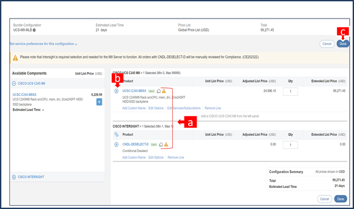
Task: Select 'Valid' status beside UCSC-C245-M8SX
Action: click(x=151, y=91)
